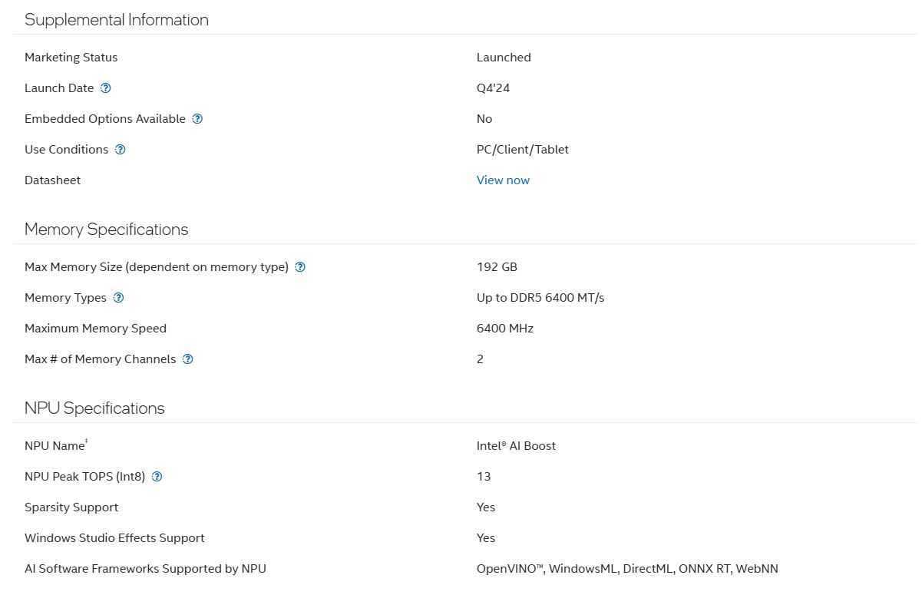Open the Memory Types question mark icon
Viewport: 922px width, 595px height.
pos(118,298)
